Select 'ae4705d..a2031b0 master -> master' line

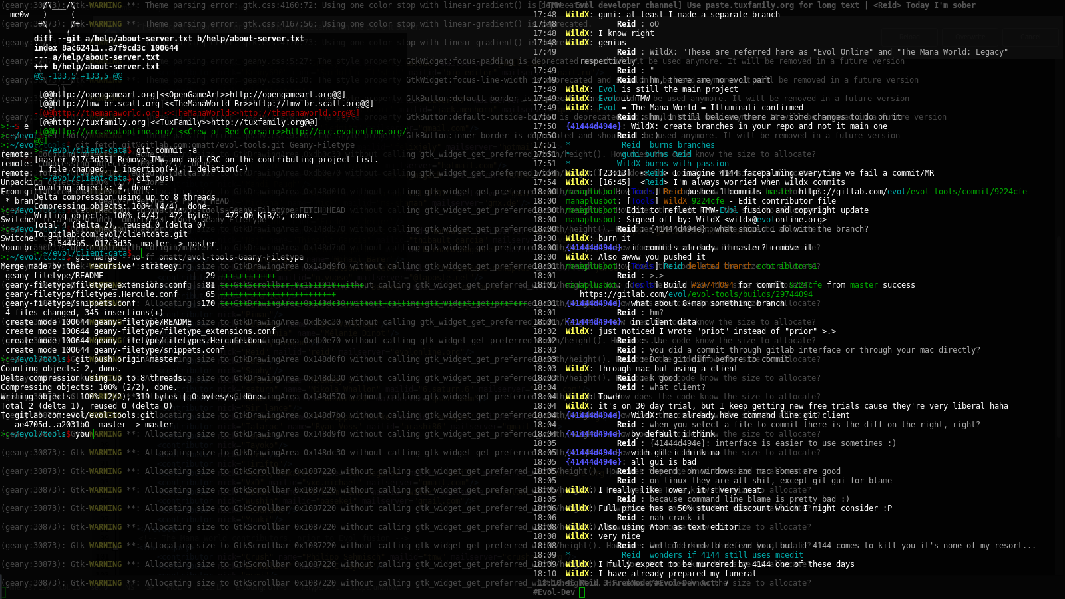(x=94, y=425)
